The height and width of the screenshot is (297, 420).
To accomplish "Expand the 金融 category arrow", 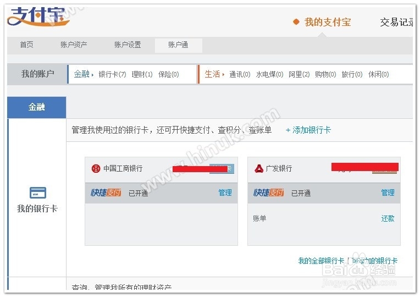I will pos(93,75).
